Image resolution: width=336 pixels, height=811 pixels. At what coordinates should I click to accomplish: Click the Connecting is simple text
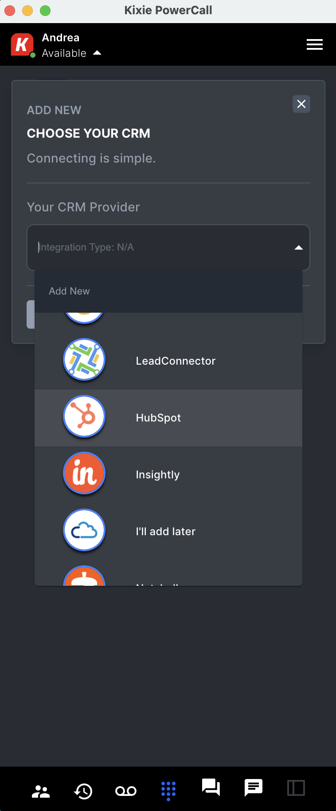91,158
